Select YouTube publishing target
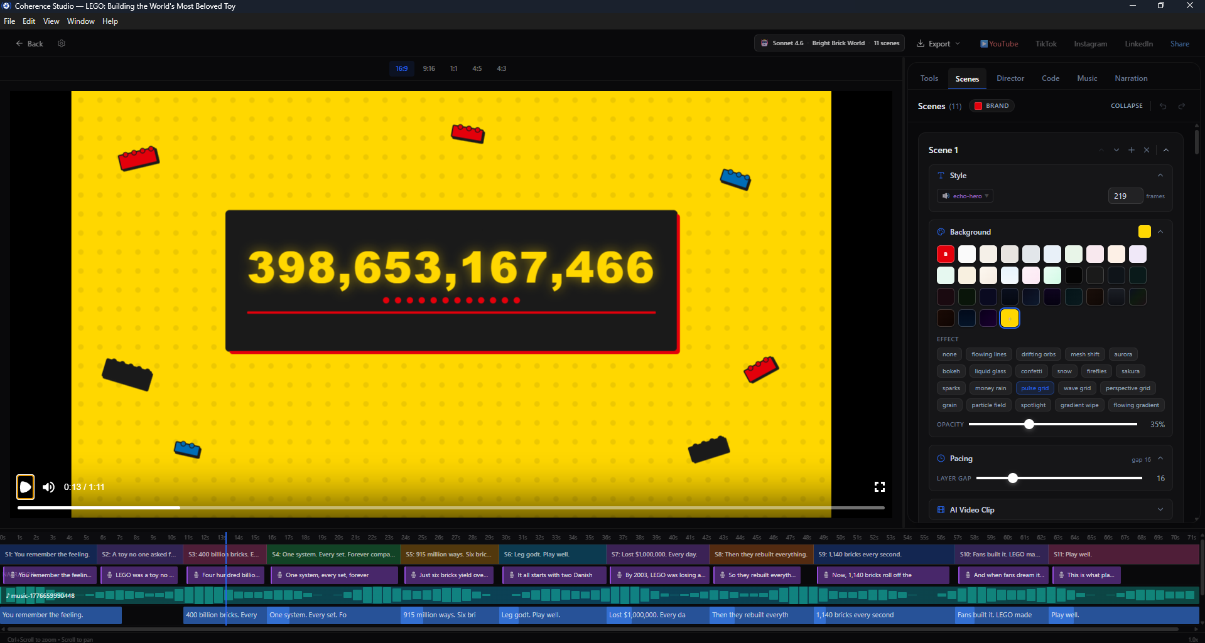This screenshot has width=1205, height=643. [x=999, y=44]
